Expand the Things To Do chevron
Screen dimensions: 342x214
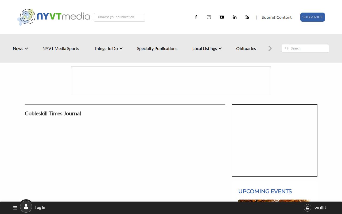pos(121,48)
